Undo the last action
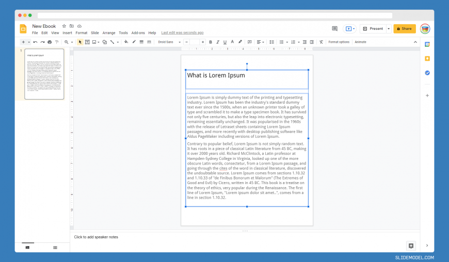 pyautogui.click(x=35, y=42)
